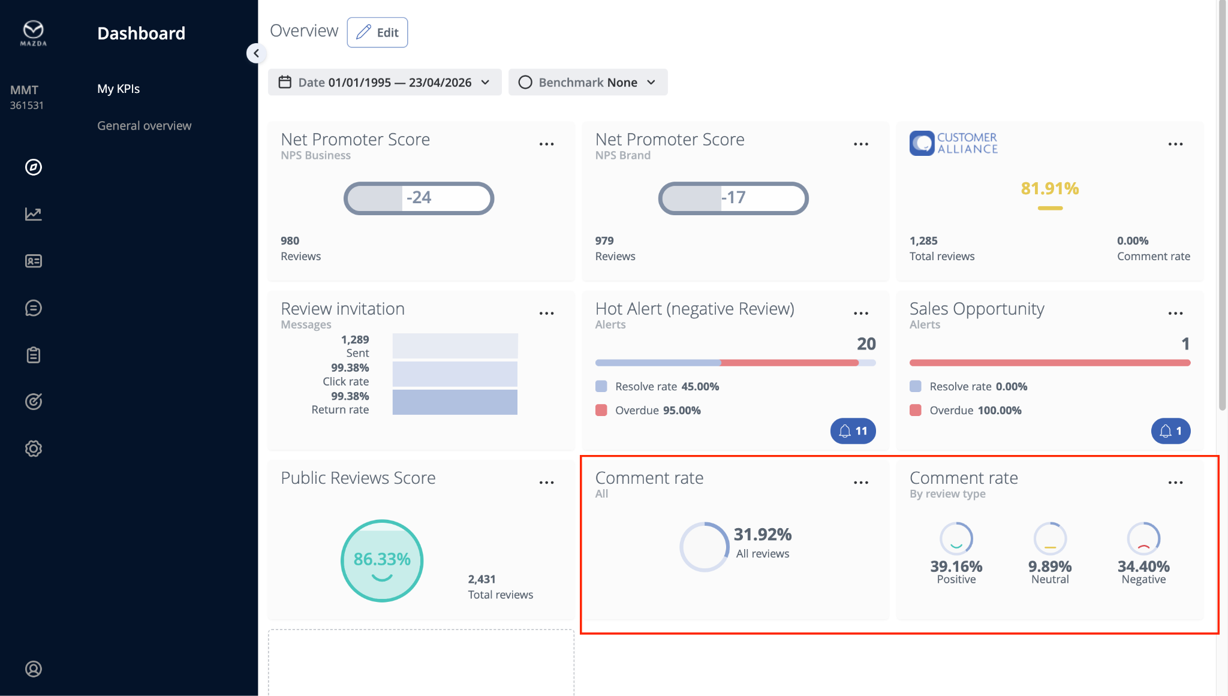The width and height of the screenshot is (1228, 696).
Task: Expand the Date range dropdown
Action: pos(384,82)
